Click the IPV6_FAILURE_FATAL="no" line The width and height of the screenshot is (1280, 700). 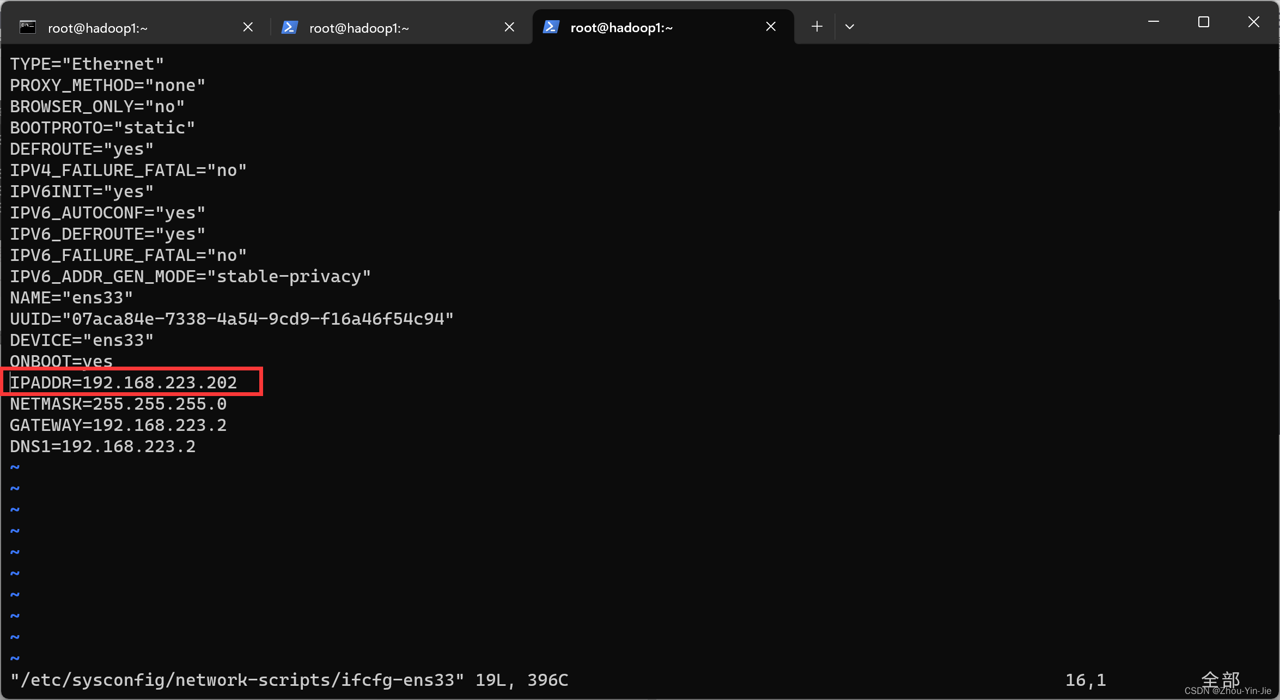pos(129,255)
